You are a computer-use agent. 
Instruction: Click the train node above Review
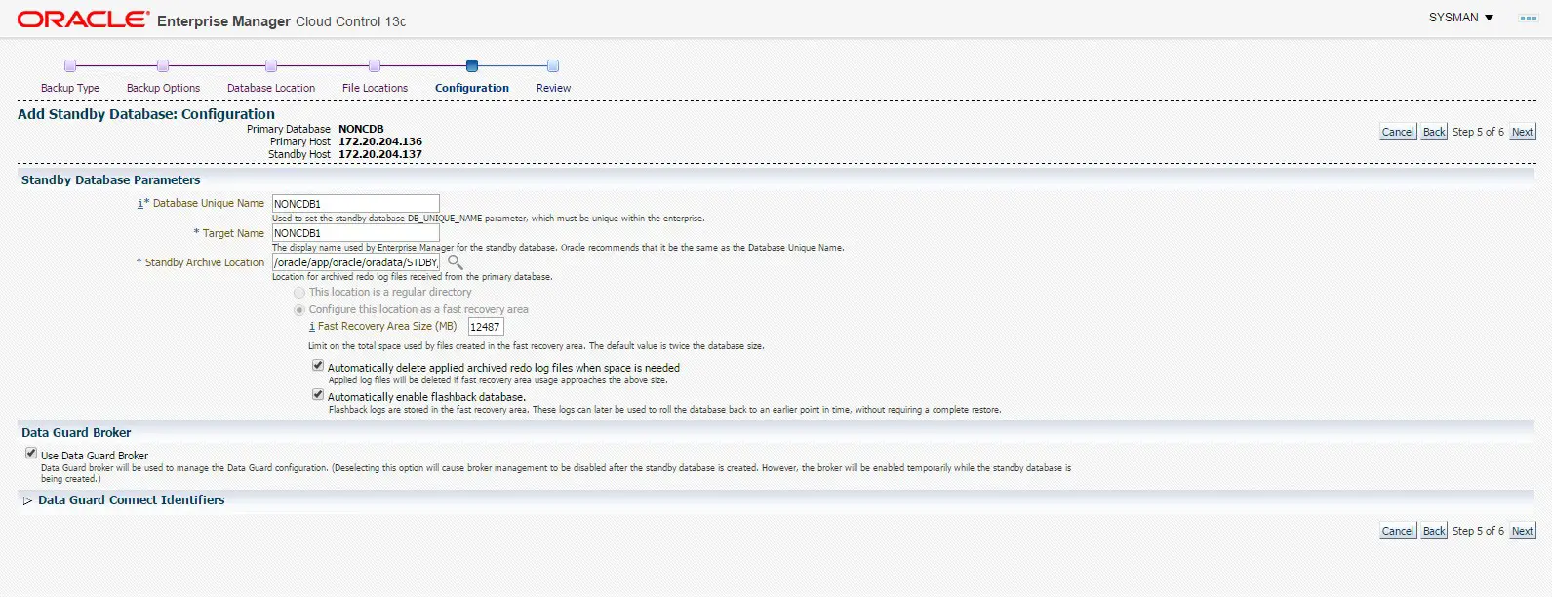(x=553, y=66)
